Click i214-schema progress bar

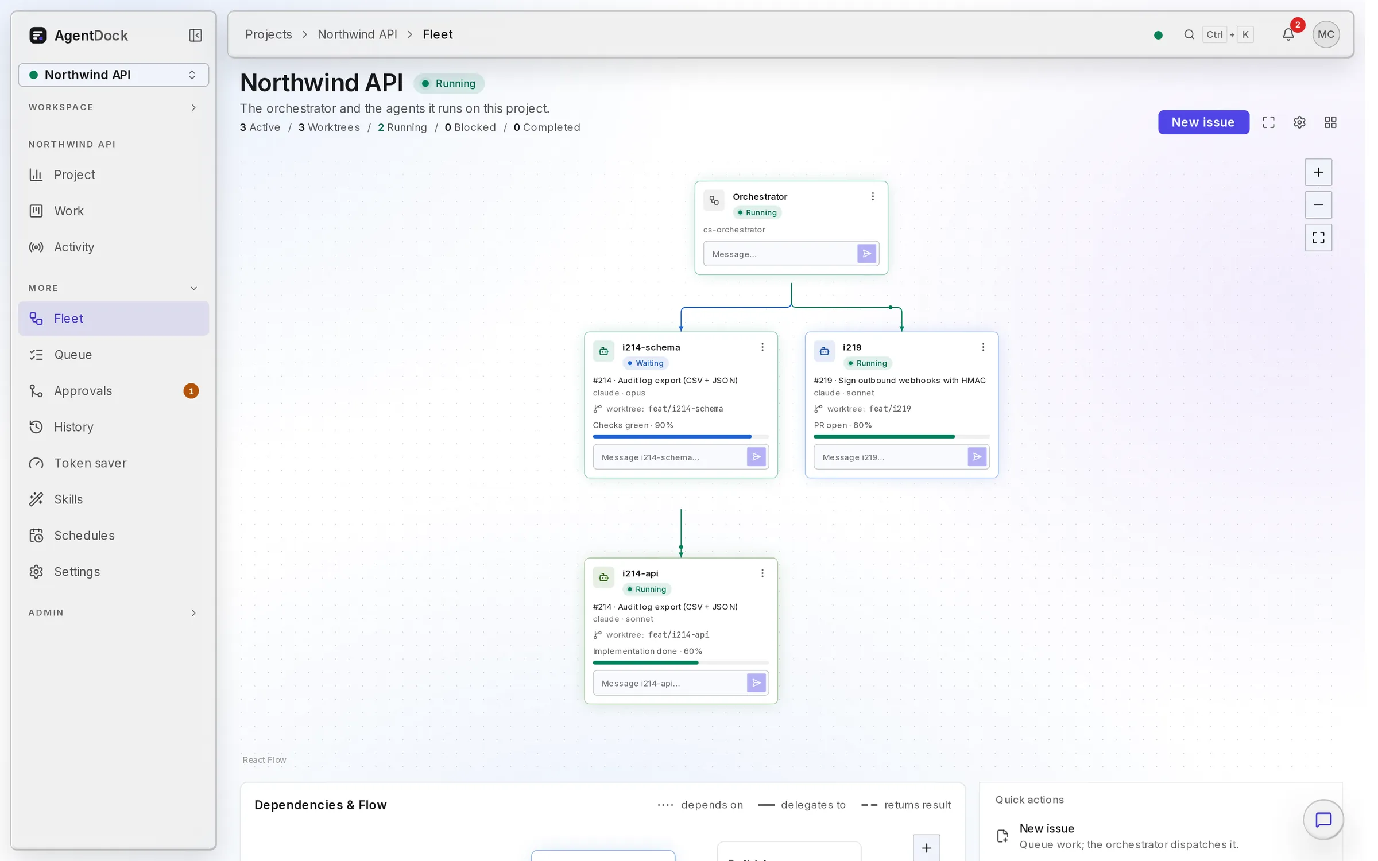coord(680,437)
